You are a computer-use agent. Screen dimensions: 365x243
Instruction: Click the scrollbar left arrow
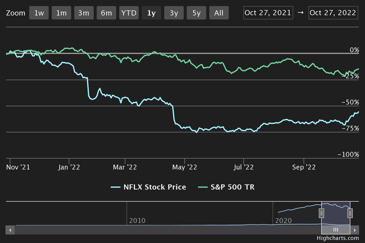click(x=10, y=230)
